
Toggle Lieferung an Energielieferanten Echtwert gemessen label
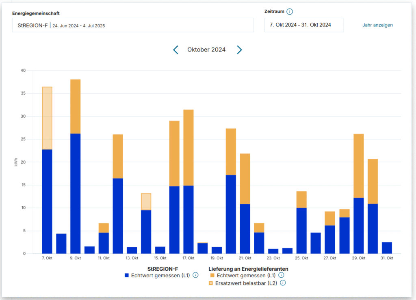point(246,275)
